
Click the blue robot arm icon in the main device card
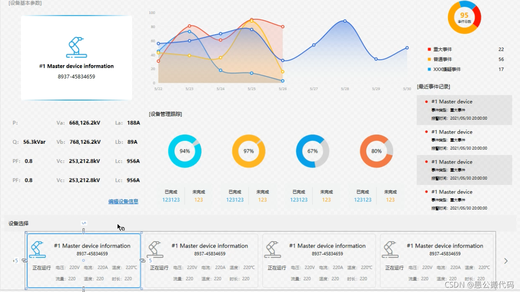(x=76, y=47)
